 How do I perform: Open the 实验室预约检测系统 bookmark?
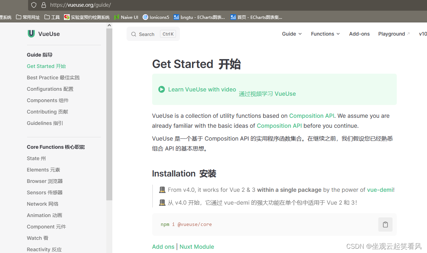coord(87,17)
